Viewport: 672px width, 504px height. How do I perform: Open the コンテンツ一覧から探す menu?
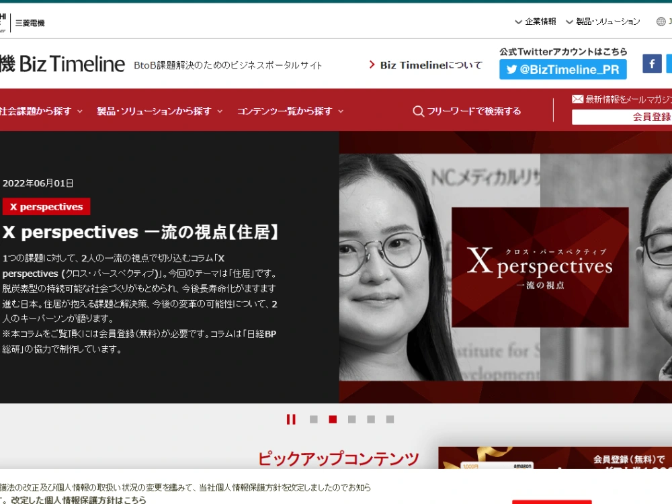coord(290,111)
